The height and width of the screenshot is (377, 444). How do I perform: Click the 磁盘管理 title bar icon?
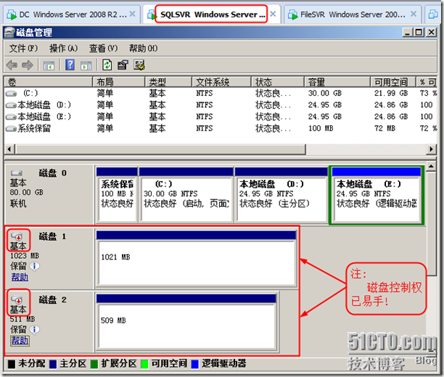(9, 33)
